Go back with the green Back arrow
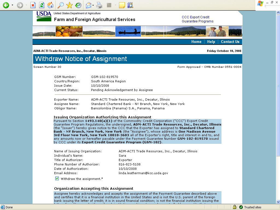The width and height of the screenshot is (280, 210). click(x=6, y=5)
